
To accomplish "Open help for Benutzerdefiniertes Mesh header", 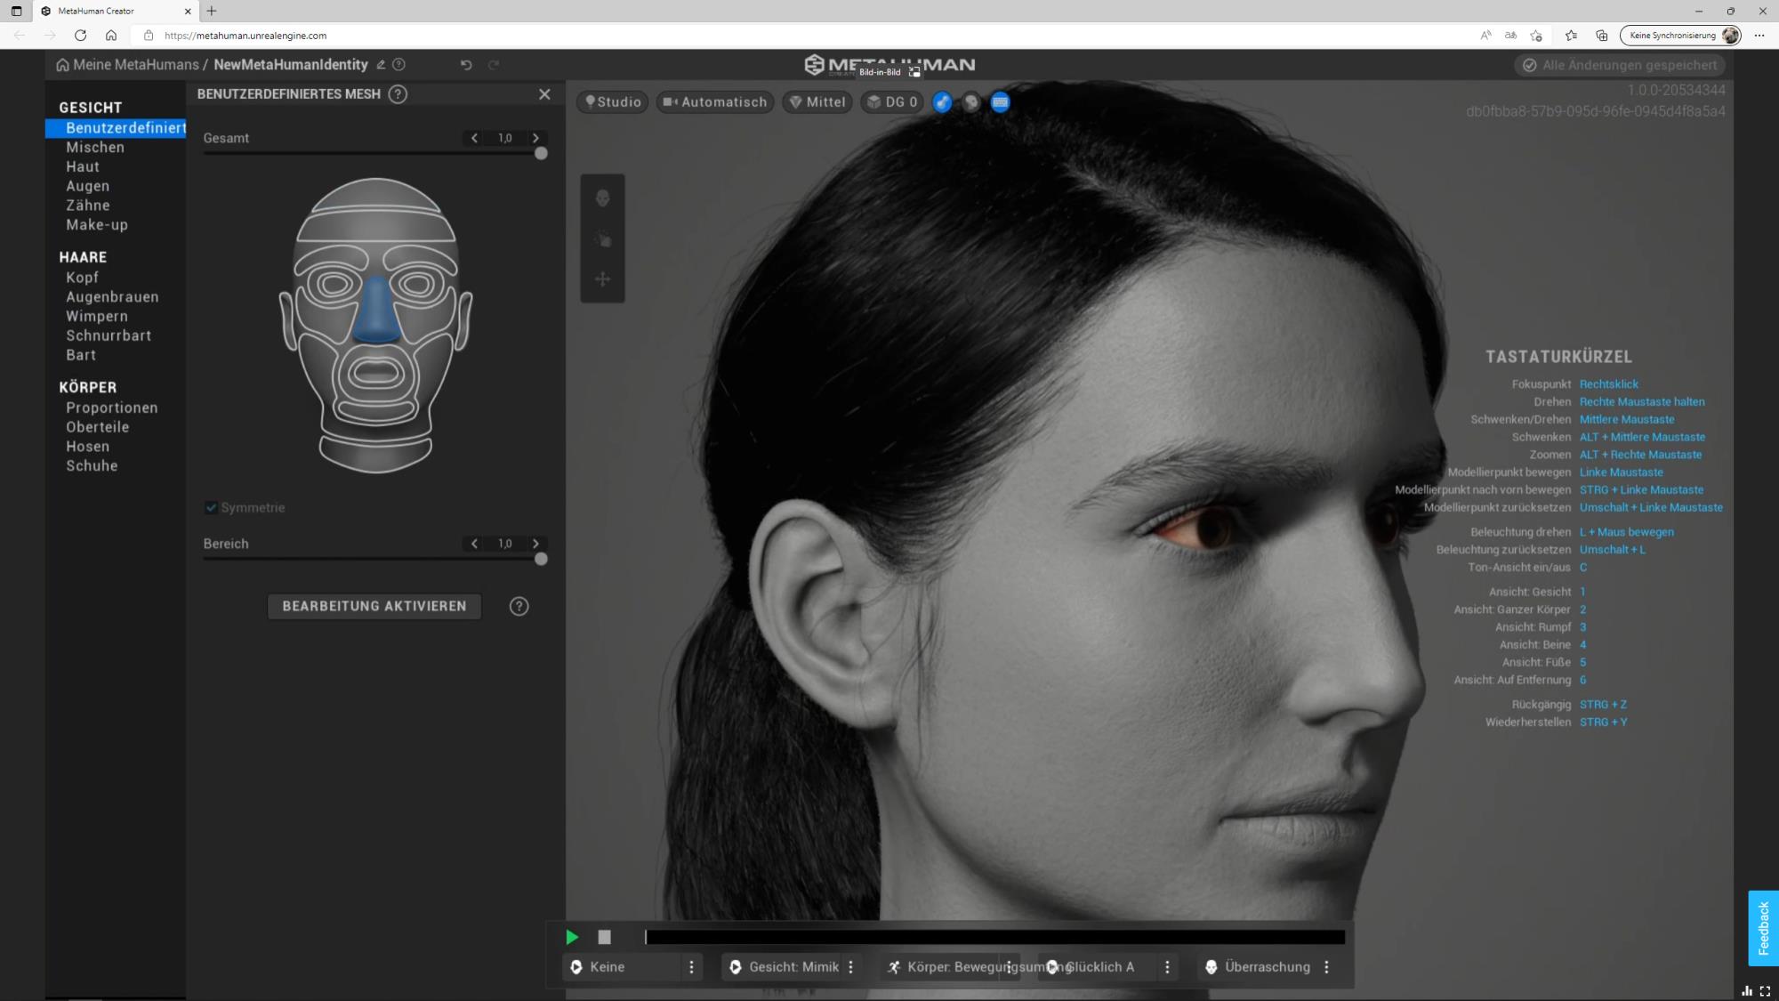I will (x=398, y=94).
